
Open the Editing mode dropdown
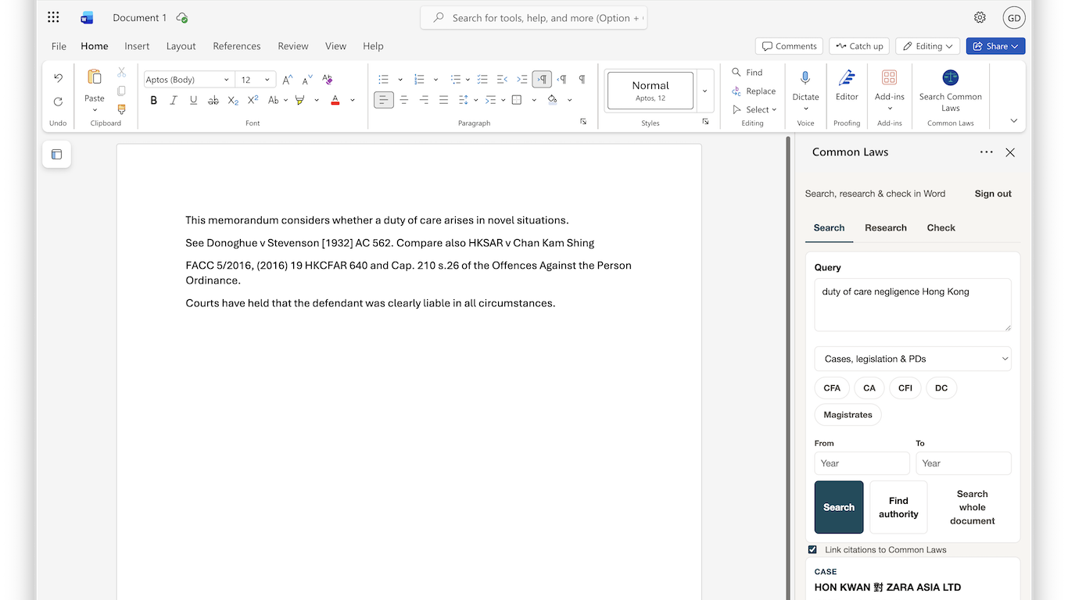coord(928,46)
